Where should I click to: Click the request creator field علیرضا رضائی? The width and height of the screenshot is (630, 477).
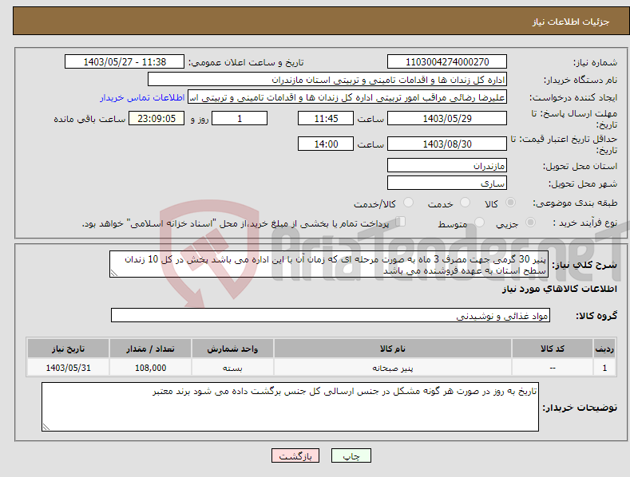coord(347,97)
